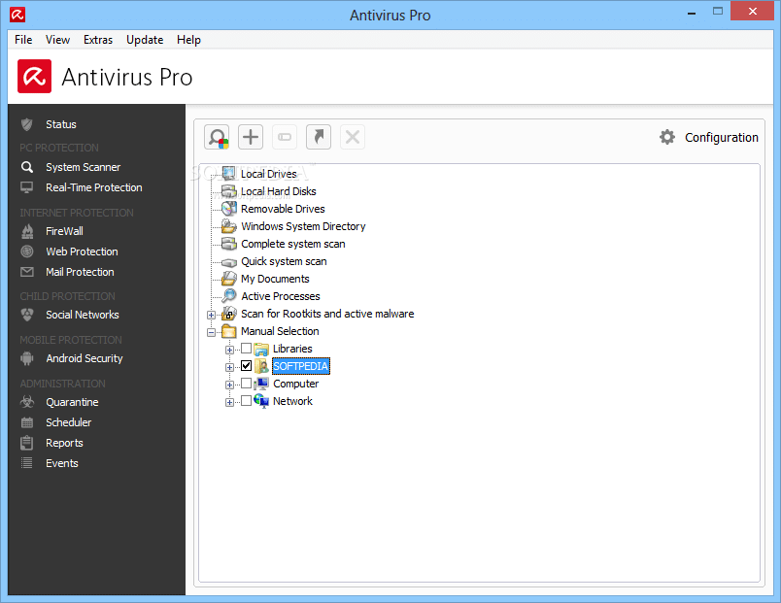This screenshot has width=781, height=603.
Task: Open the Status section label
Action: [61, 124]
